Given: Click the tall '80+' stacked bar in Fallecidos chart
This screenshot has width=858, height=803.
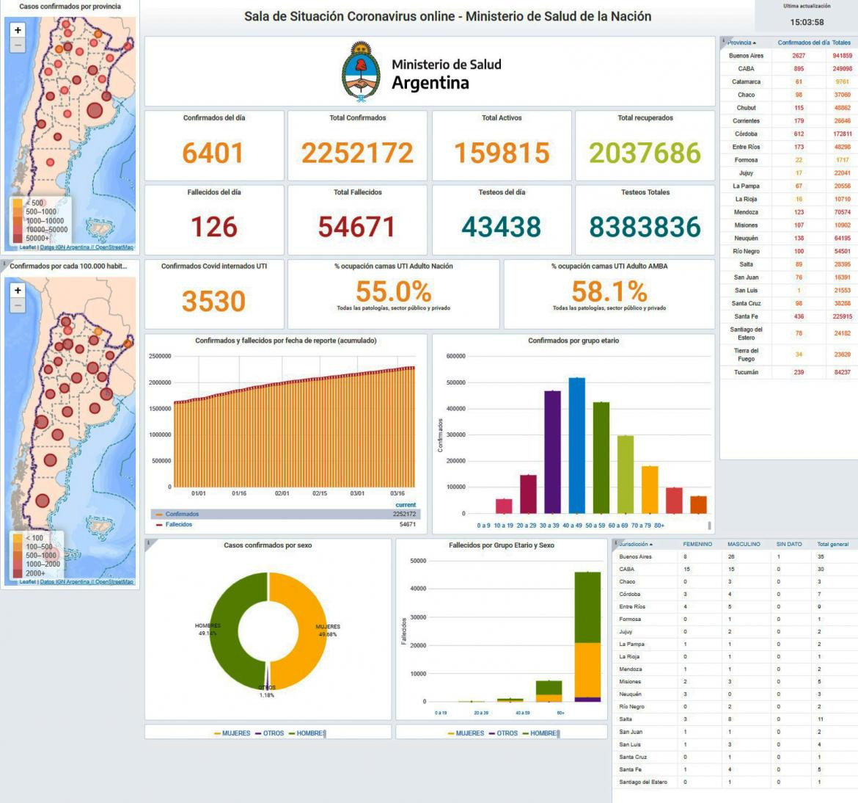Looking at the screenshot, I should 587,636.
